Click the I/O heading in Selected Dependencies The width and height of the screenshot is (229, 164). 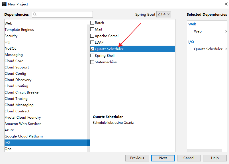(191, 42)
